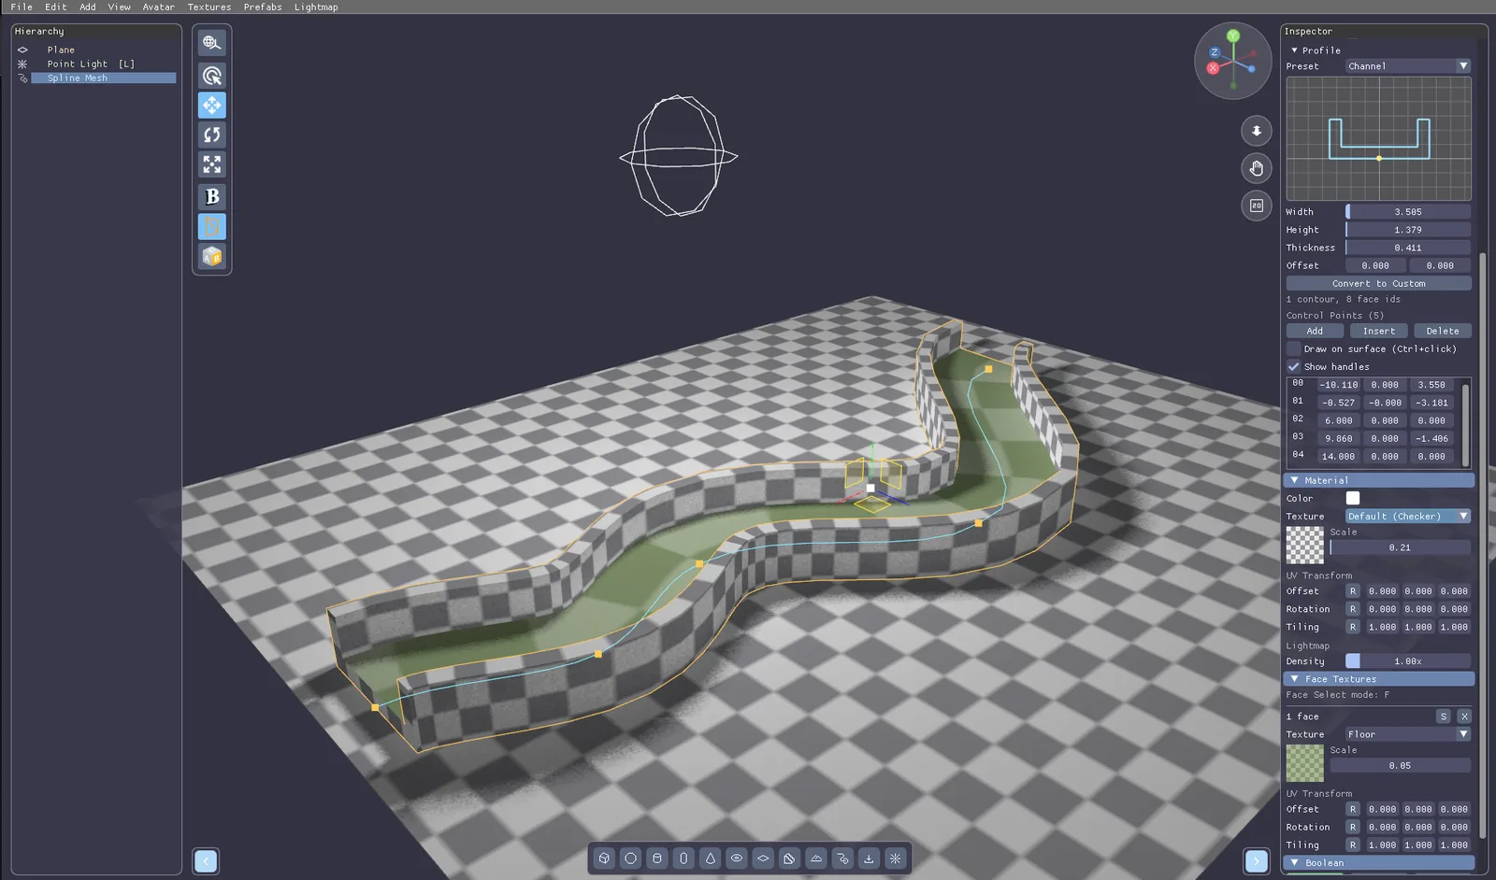
Task: Click the bold B tool icon
Action: (x=212, y=196)
